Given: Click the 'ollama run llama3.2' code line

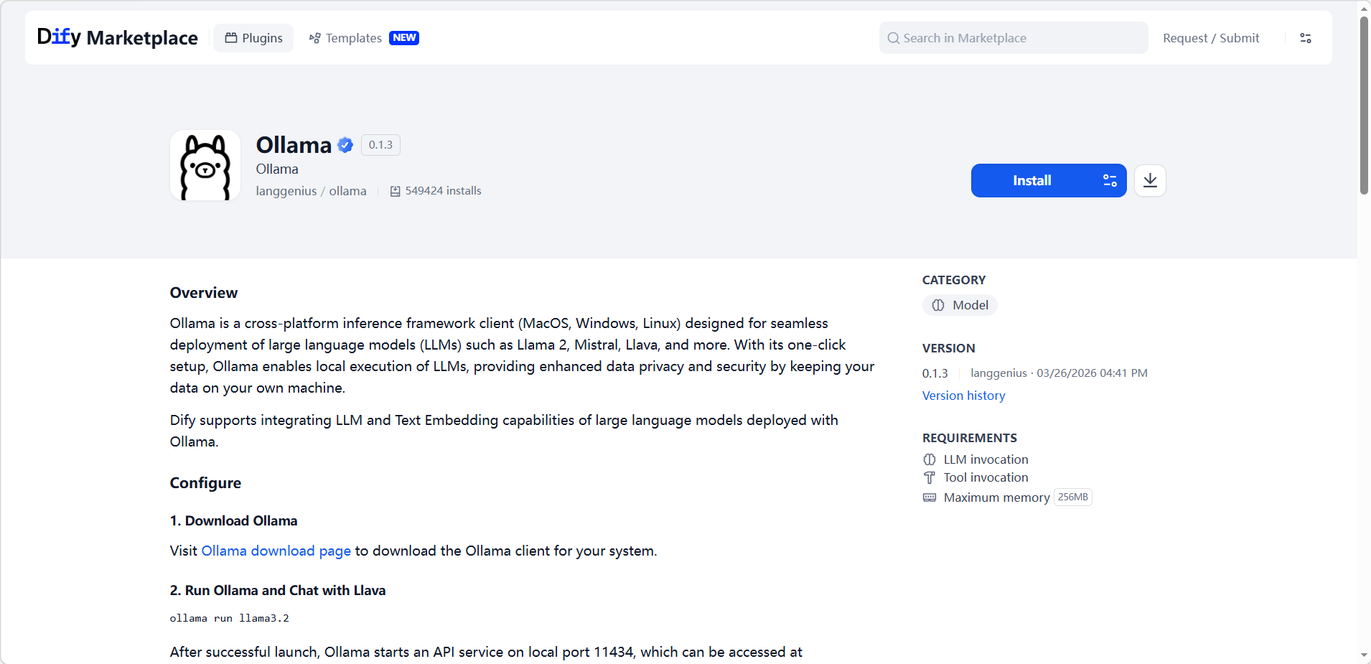Looking at the screenshot, I should click(x=230, y=618).
